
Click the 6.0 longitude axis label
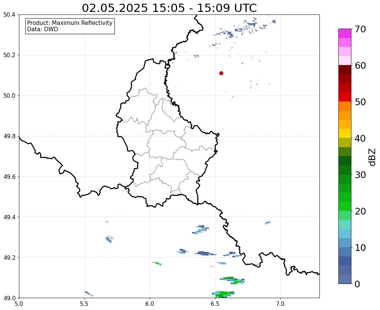(150, 304)
